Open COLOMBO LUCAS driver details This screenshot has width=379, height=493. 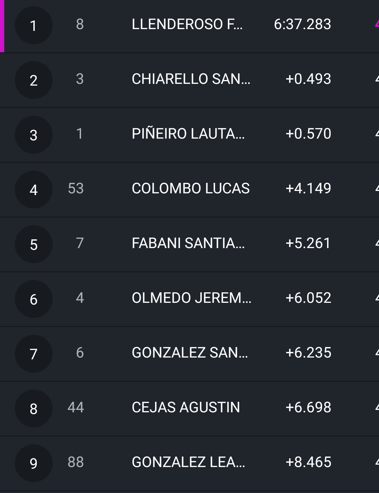point(191,188)
